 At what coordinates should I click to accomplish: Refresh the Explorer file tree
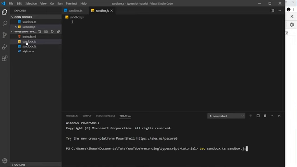(x=52, y=32)
